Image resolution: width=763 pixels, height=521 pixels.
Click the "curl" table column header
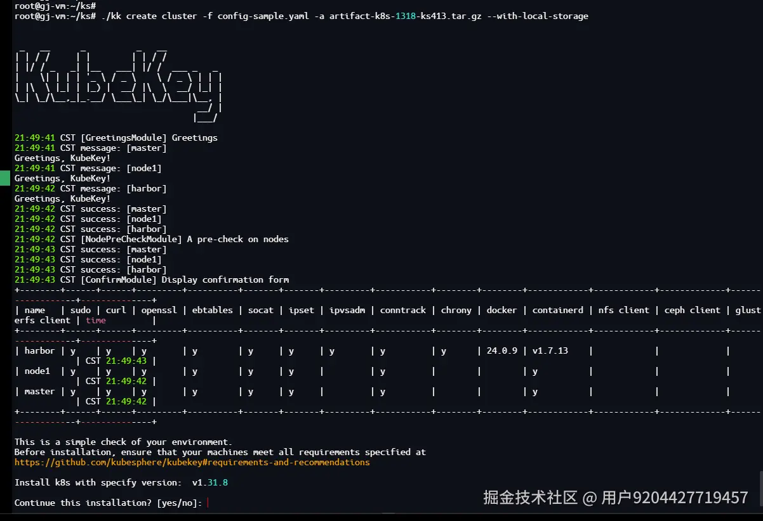(116, 311)
